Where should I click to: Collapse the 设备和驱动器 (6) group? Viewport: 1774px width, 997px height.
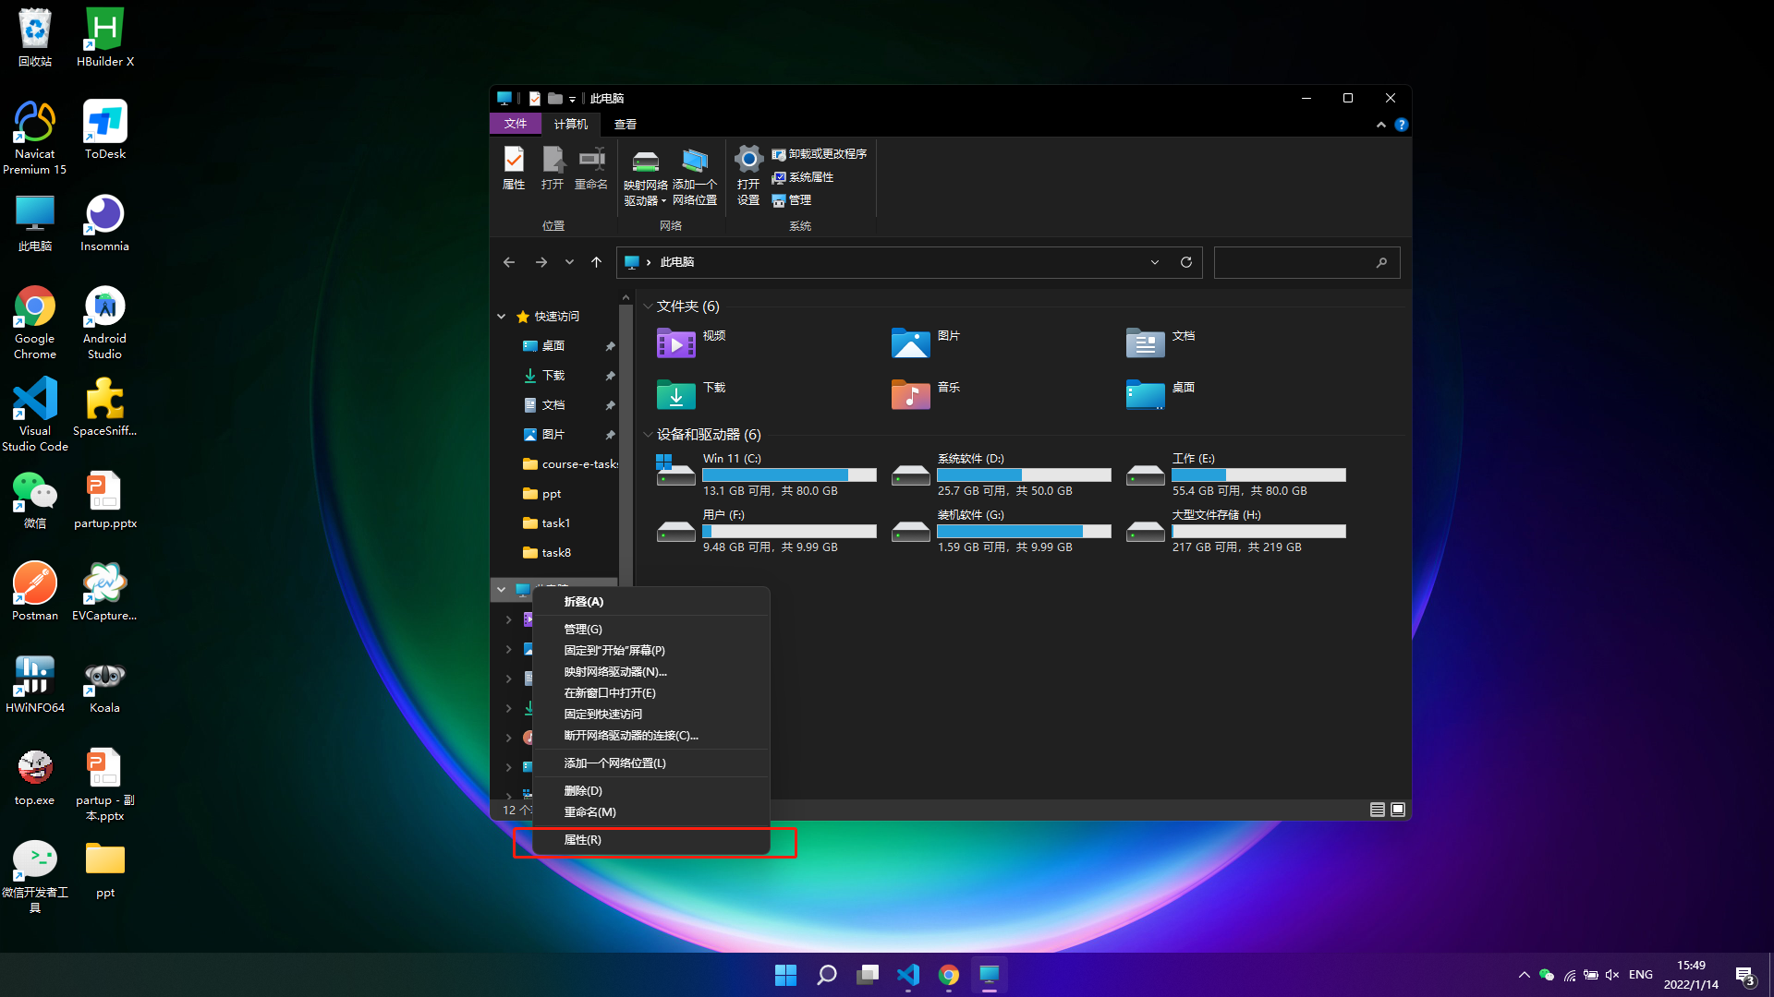(649, 435)
